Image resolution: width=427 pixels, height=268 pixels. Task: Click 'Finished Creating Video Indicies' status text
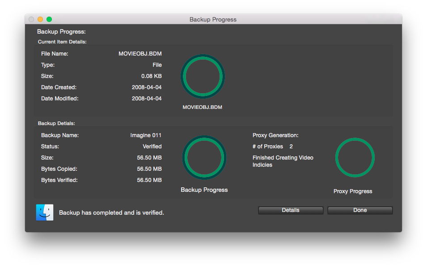(x=283, y=161)
